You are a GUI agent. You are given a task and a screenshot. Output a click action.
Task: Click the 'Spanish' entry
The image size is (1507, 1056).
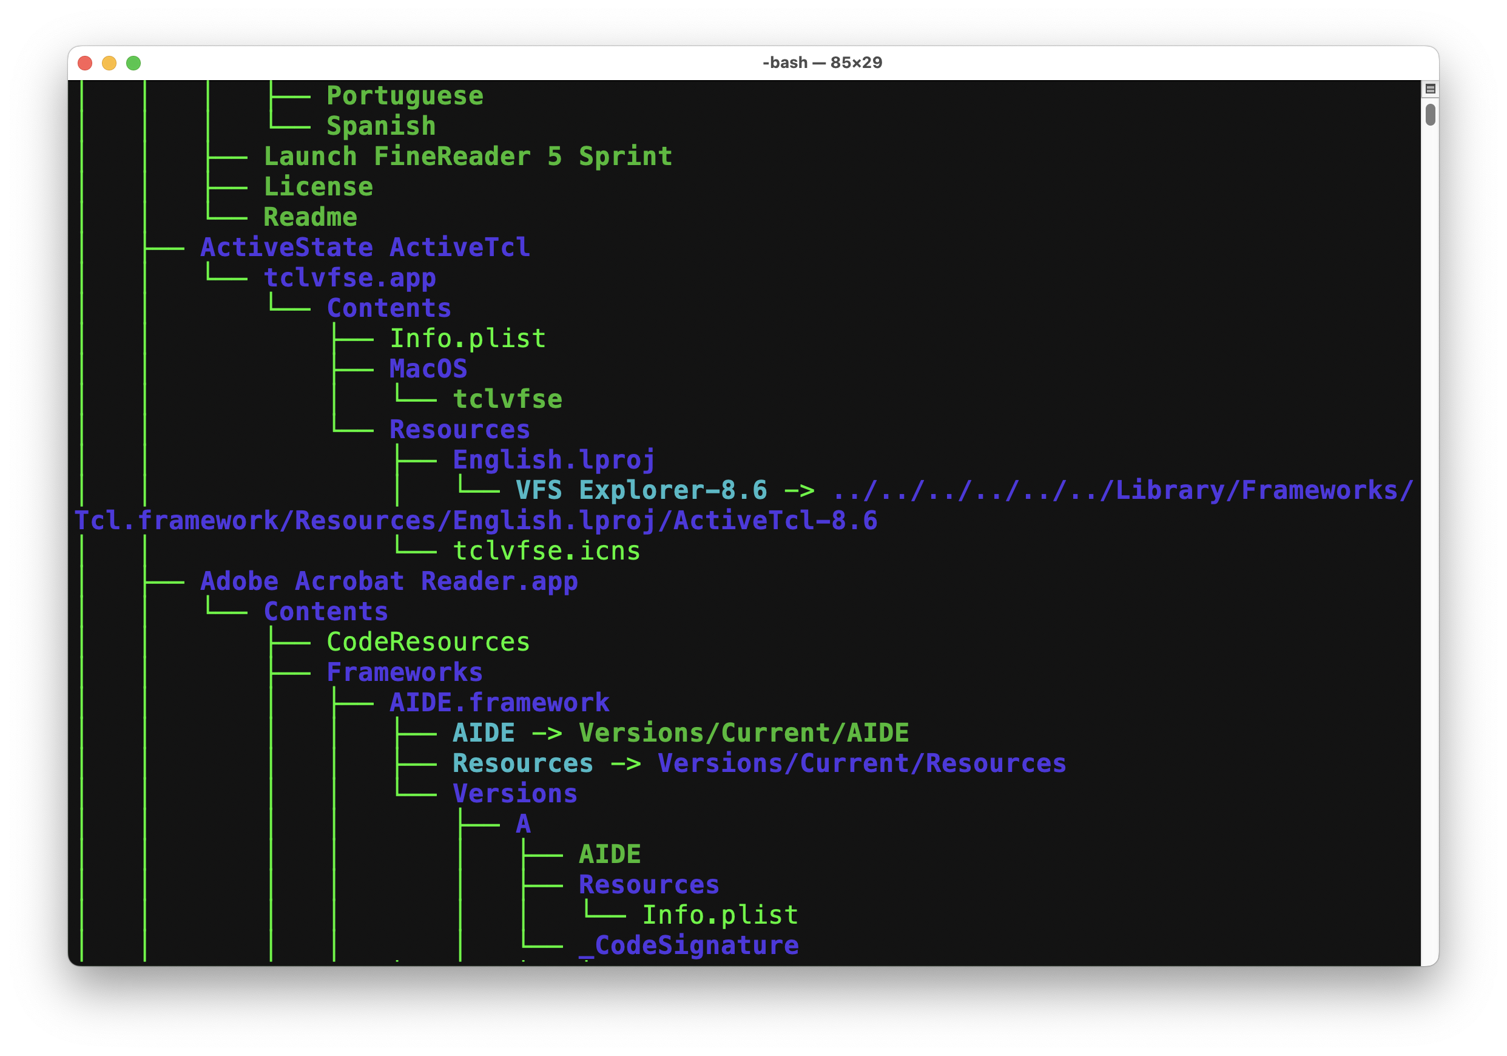pos(380,126)
